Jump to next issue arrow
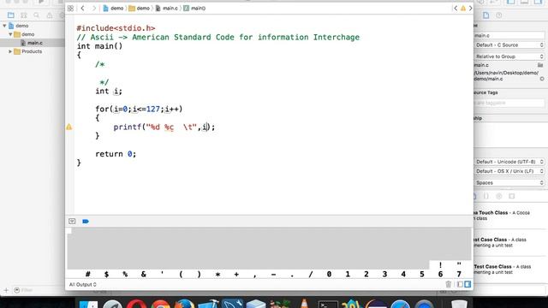Viewport: 548px width, 308px height. coord(470,8)
